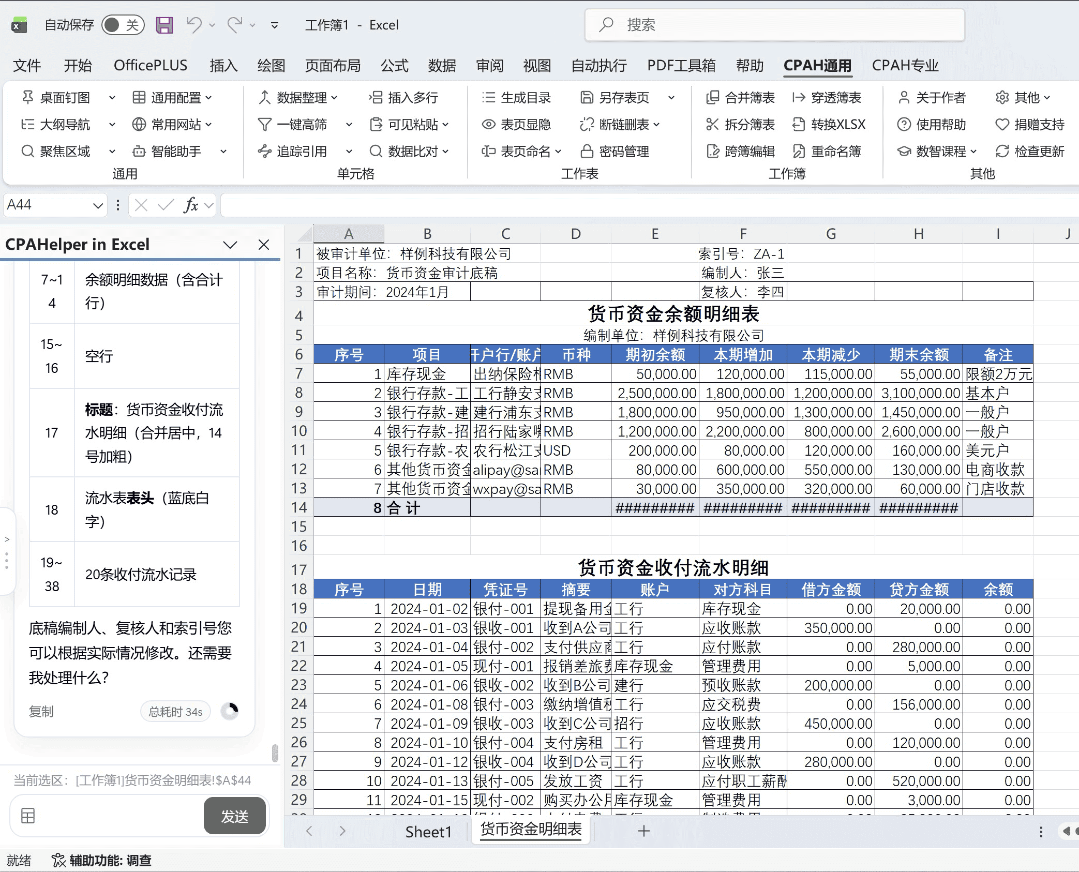Image resolution: width=1079 pixels, height=872 pixels.
Task: Click the 复制 link in chat
Action: pos(41,712)
